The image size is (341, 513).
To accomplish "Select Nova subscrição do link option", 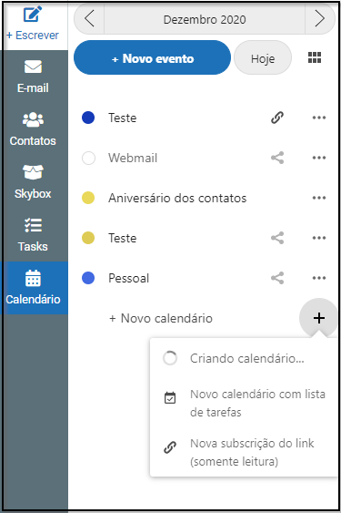I will [244, 453].
